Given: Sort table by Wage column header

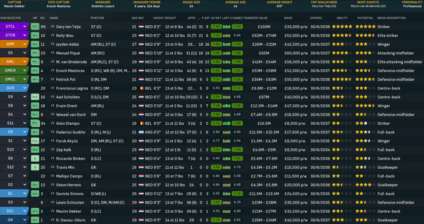Looking at the screenshot, I should tap(288, 18).
